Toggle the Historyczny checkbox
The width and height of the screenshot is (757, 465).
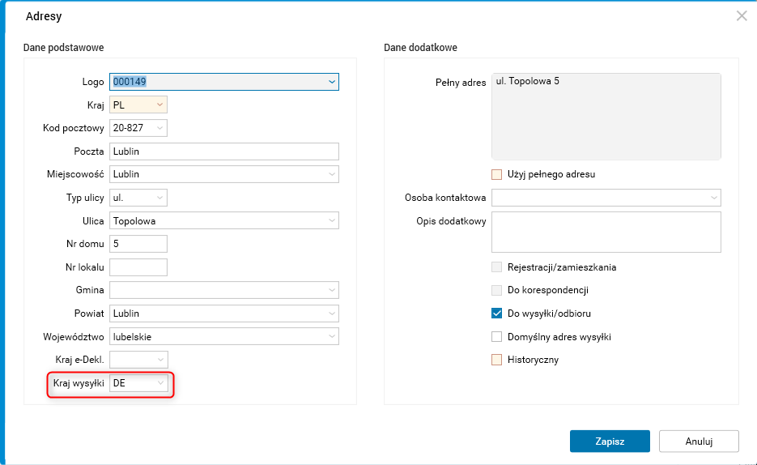pos(497,360)
